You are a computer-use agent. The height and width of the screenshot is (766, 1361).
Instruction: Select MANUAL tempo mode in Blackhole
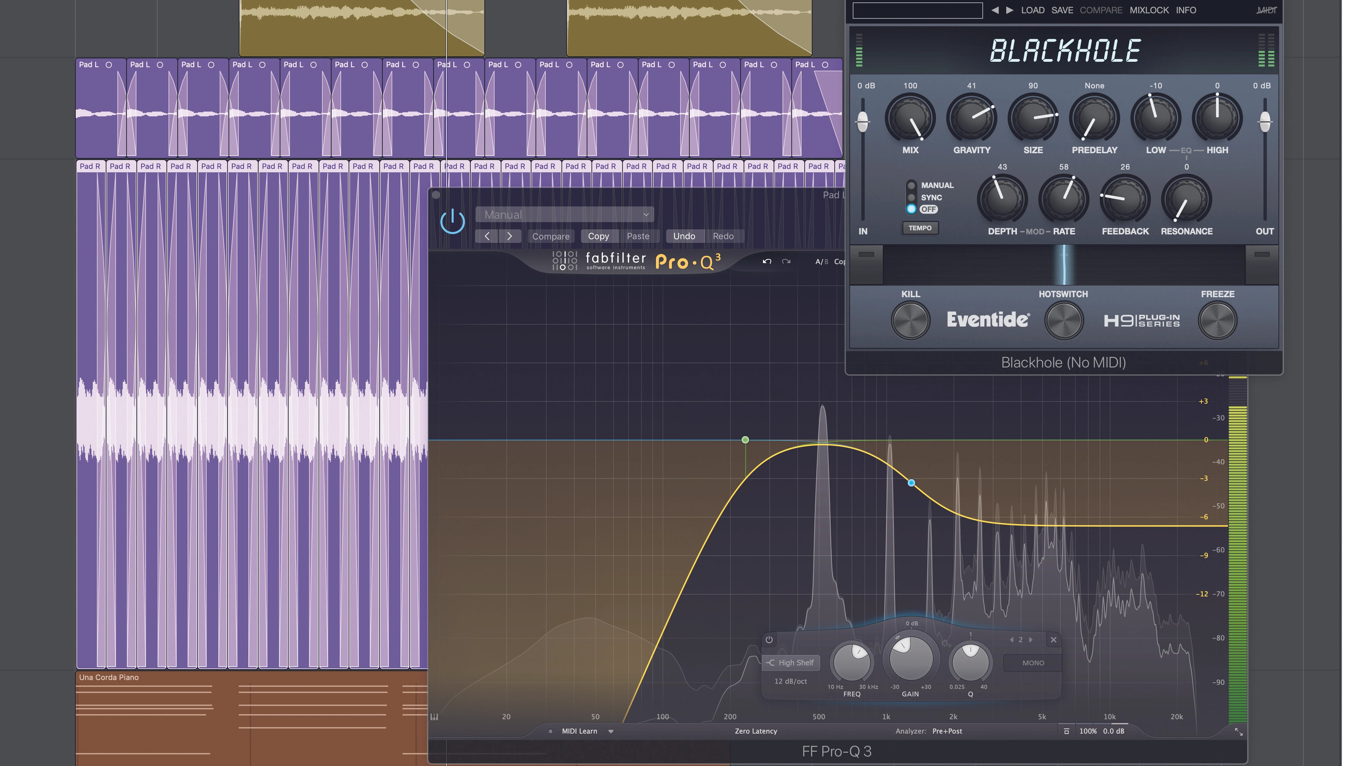(x=911, y=185)
